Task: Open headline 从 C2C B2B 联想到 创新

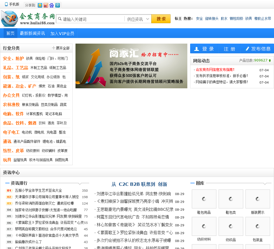Action: (x=139, y=184)
